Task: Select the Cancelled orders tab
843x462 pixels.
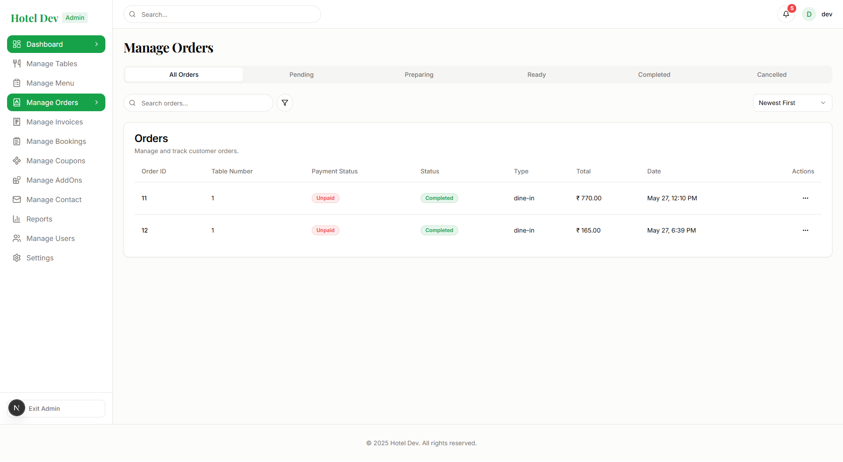Action: tap(771, 75)
